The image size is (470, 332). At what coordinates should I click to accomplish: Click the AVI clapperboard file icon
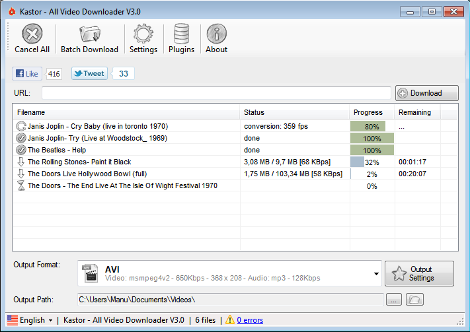click(90, 273)
